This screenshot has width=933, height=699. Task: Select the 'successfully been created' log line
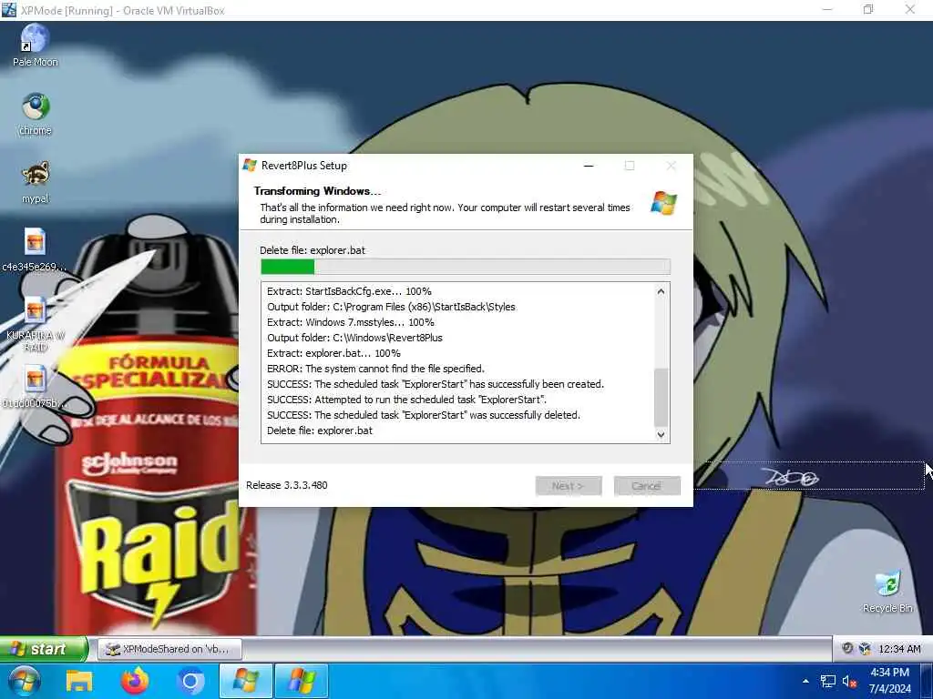point(436,384)
